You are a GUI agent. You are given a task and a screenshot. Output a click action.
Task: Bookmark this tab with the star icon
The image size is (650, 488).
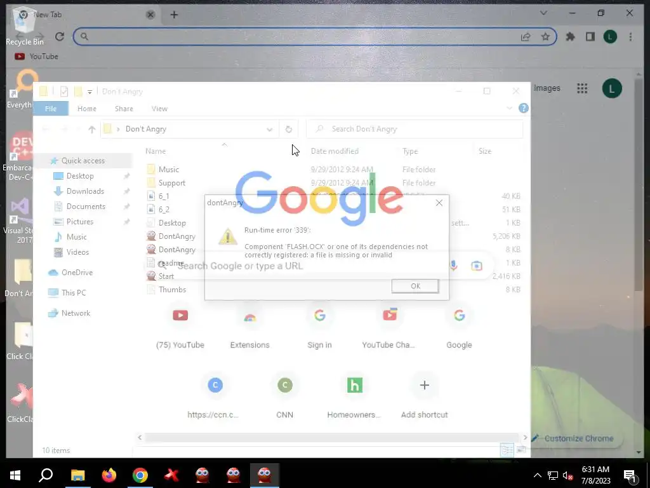click(x=545, y=37)
